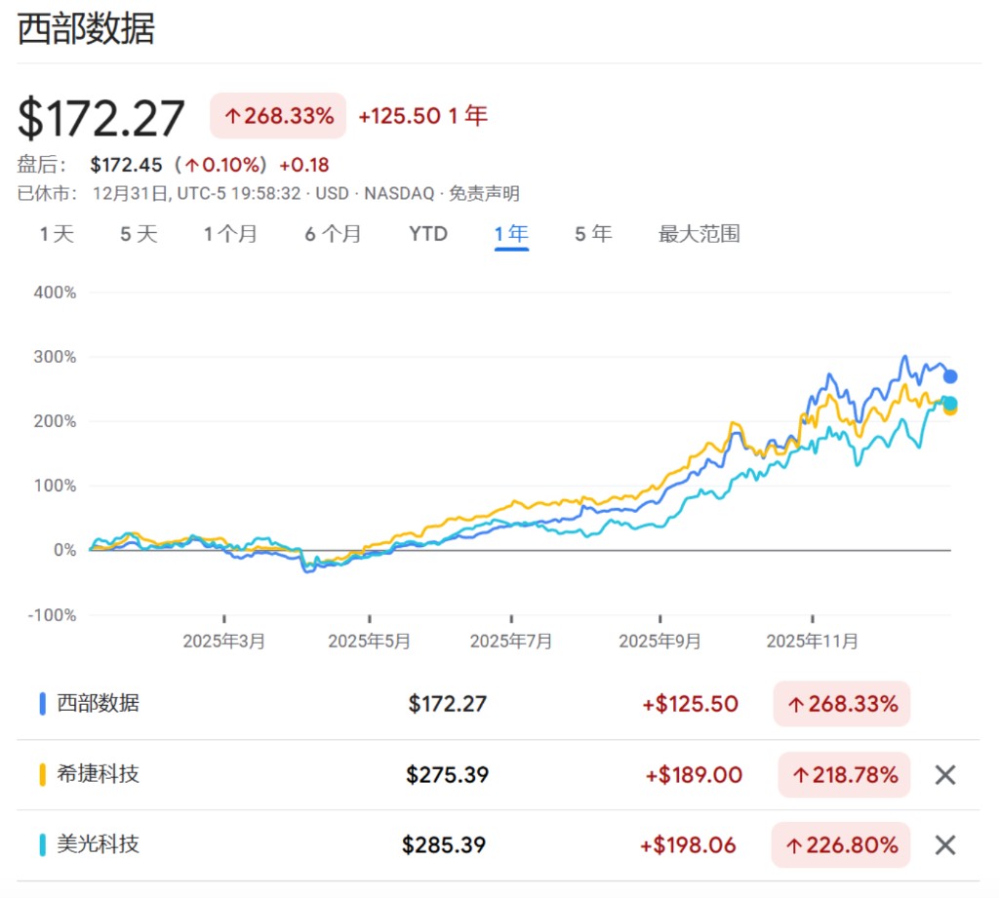Viewport: 999px width, 898px height.
Task: Click the blue endpoint dot on chart
Action: pyautogui.click(x=950, y=376)
